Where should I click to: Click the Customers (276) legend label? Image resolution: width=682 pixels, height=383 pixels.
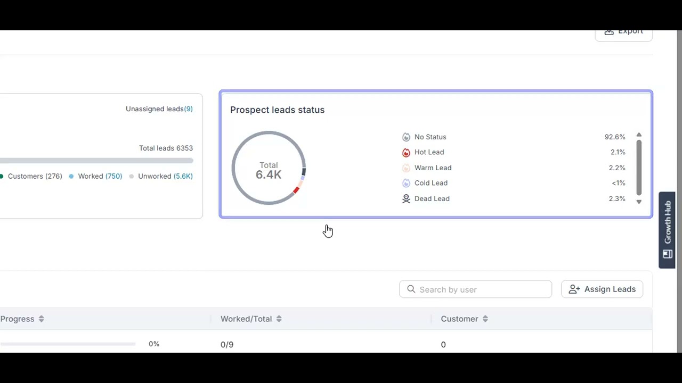coord(35,176)
